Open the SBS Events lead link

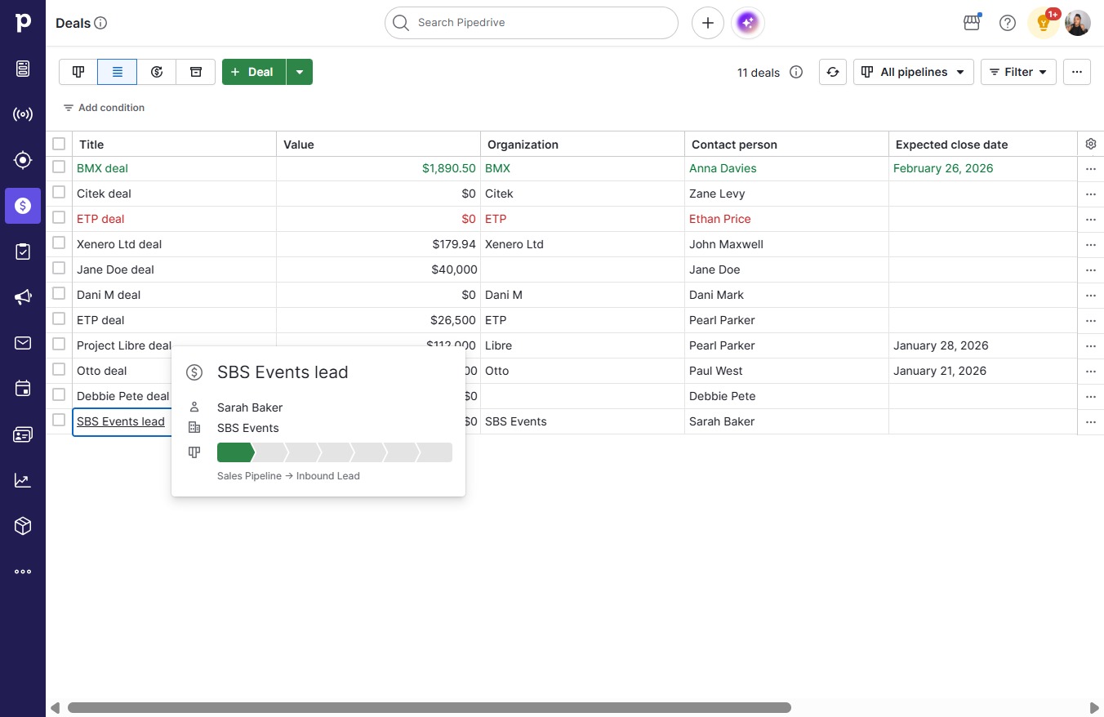(x=121, y=421)
